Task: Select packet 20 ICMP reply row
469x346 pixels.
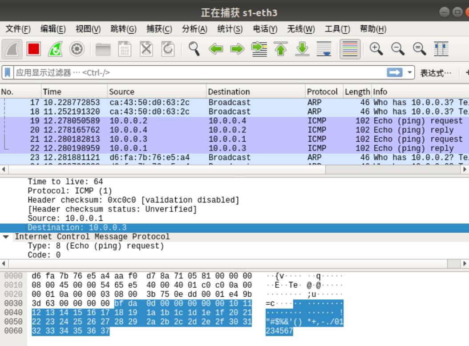Action: click(234, 130)
